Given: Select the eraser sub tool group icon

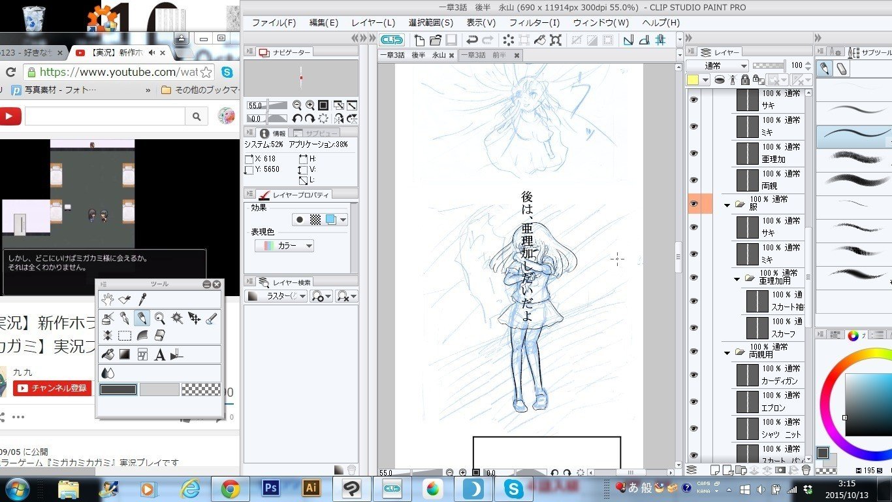Looking at the screenshot, I should click(842, 68).
